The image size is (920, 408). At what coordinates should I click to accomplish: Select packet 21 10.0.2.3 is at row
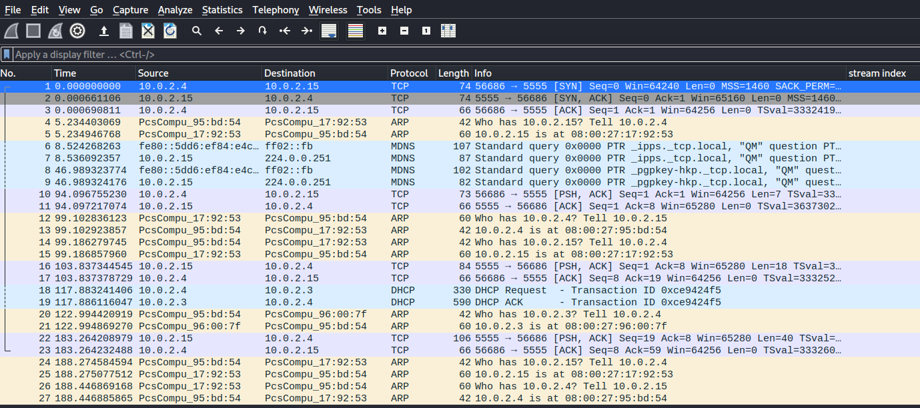click(x=460, y=326)
